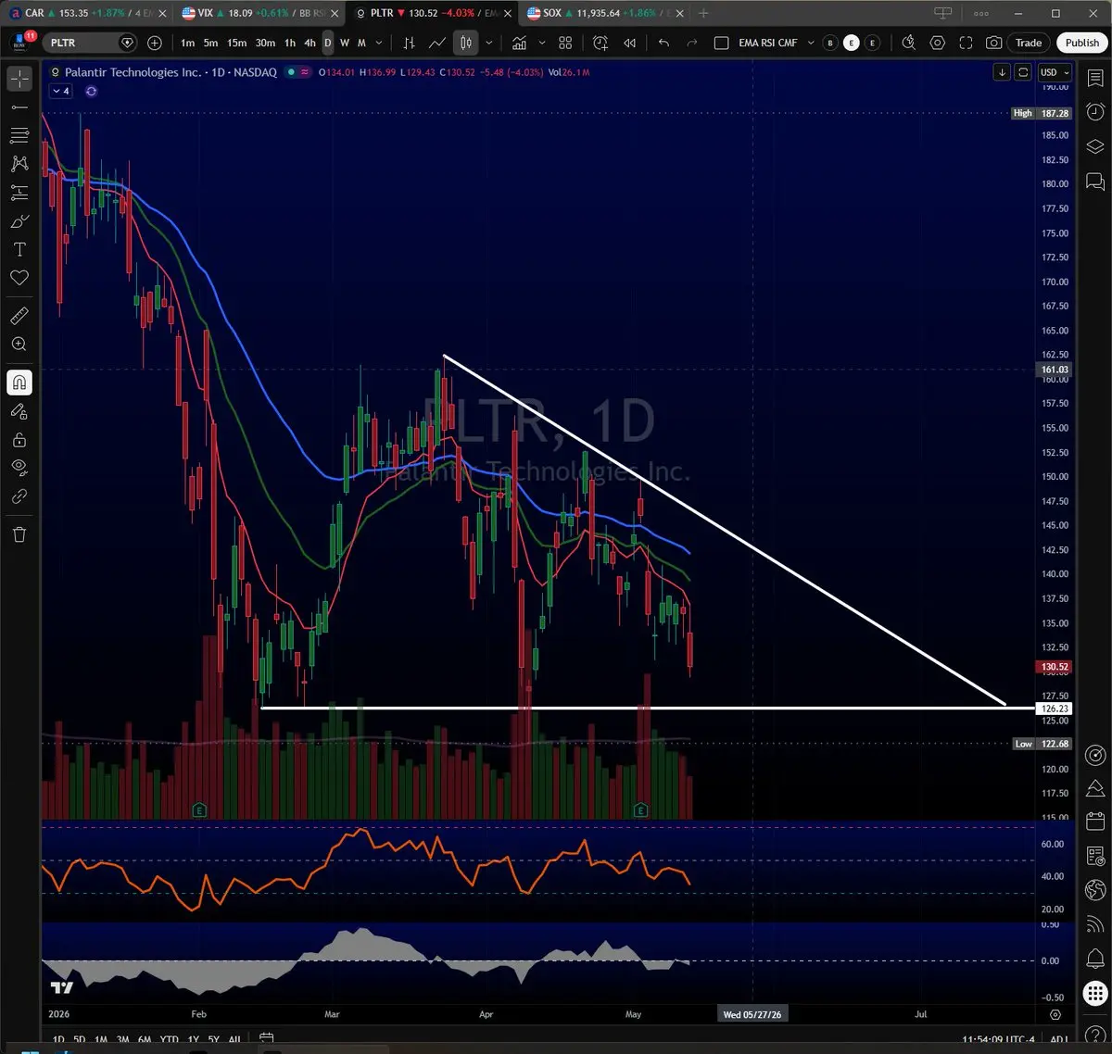Open the USD currency dropdown

point(1054,72)
